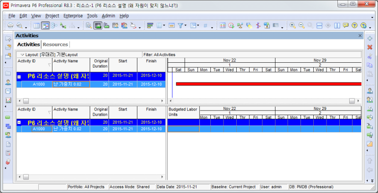The width and height of the screenshot is (378, 193).
Task: Click the Cut scissors icon
Action: (x=369, y=56)
